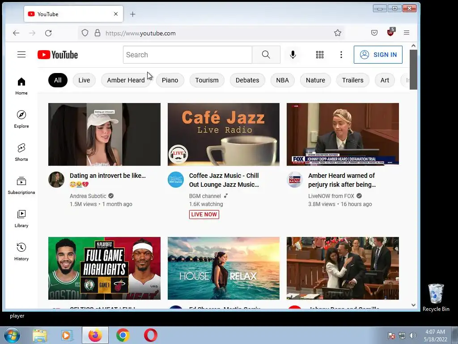Open the Depp-Heard defamation trial thumbnail
Viewport: 458px width, 344px height.
click(x=343, y=134)
